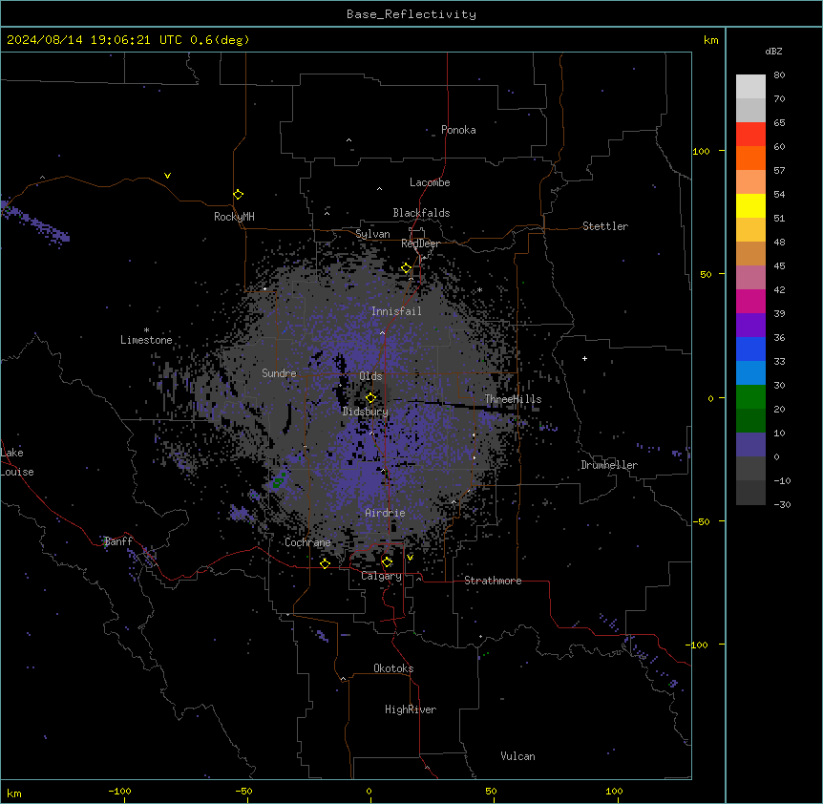Image resolution: width=823 pixels, height=804 pixels.
Task: Click the km unit label at top right
Action: click(711, 40)
